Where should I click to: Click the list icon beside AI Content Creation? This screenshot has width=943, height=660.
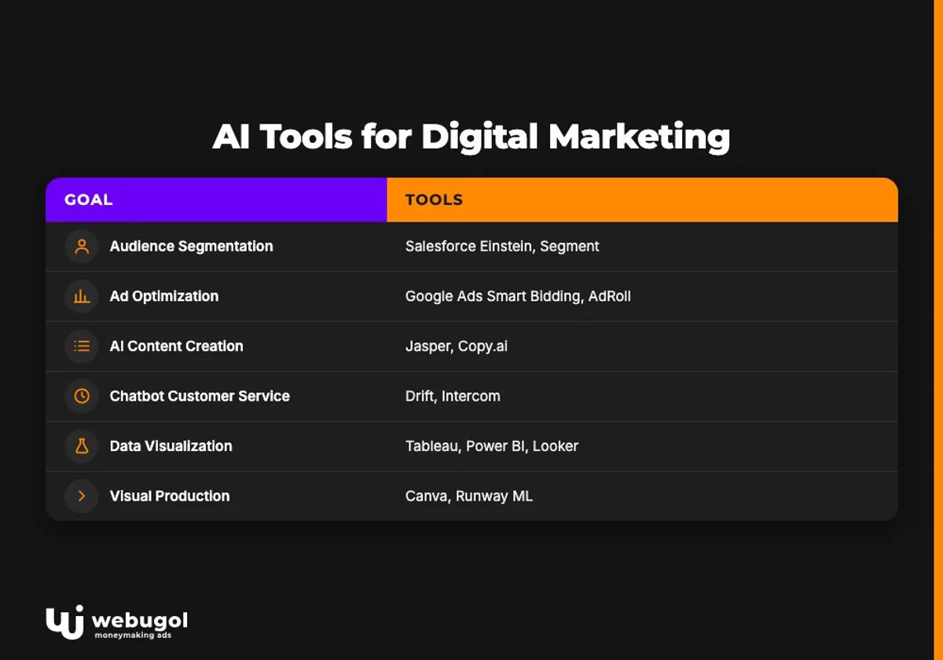[x=82, y=346]
